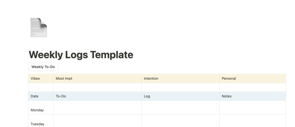Click the Intention column header
The width and height of the screenshot is (295, 127).
click(x=181, y=79)
